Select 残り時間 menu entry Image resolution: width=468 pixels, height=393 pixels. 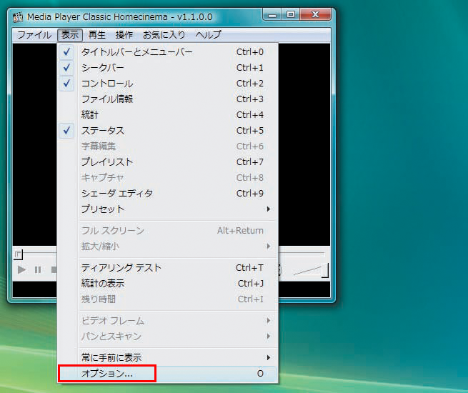tap(167, 299)
